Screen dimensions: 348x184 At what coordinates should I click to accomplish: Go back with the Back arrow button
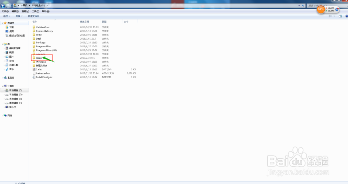3,6
